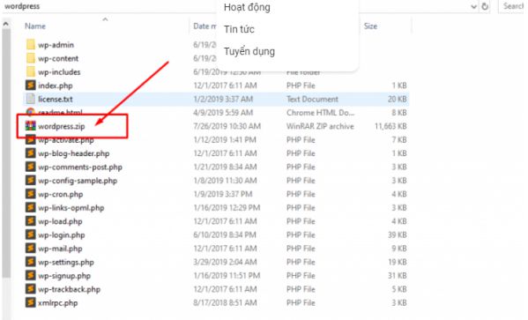Select the license.txt file name
Screen dimensions: 528x320
point(56,99)
